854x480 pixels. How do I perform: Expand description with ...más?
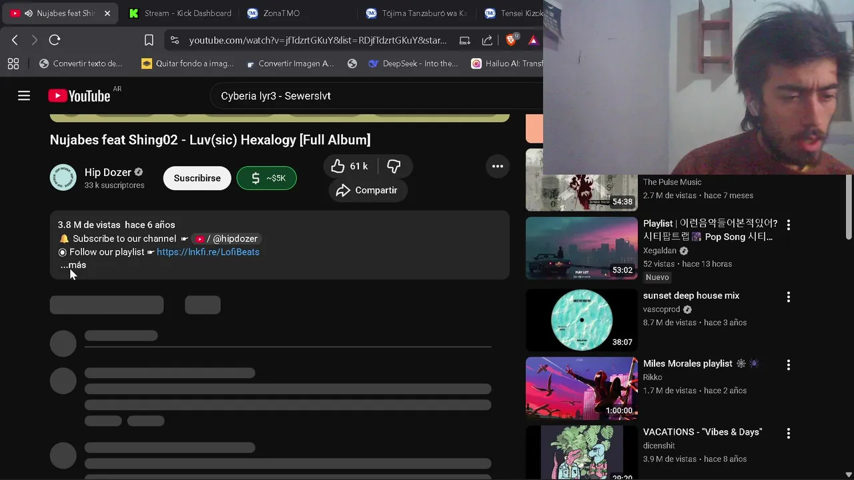[x=73, y=265]
